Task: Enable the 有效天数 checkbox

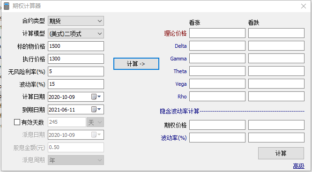Action: [17, 122]
